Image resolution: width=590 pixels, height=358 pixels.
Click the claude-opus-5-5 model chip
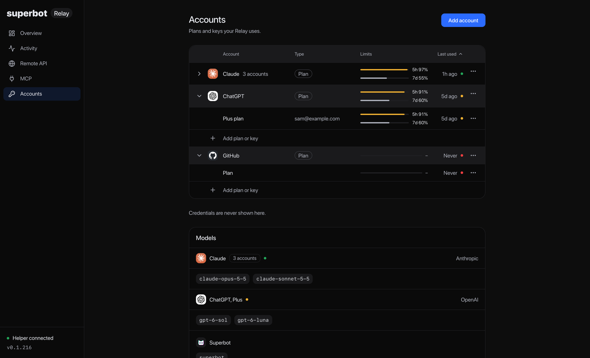coord(223,279)
